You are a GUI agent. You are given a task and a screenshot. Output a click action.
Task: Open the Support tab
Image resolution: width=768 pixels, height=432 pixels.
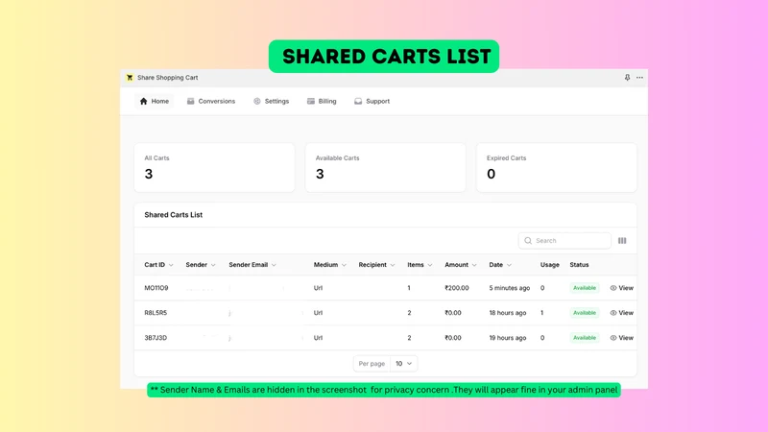(372, 101)
